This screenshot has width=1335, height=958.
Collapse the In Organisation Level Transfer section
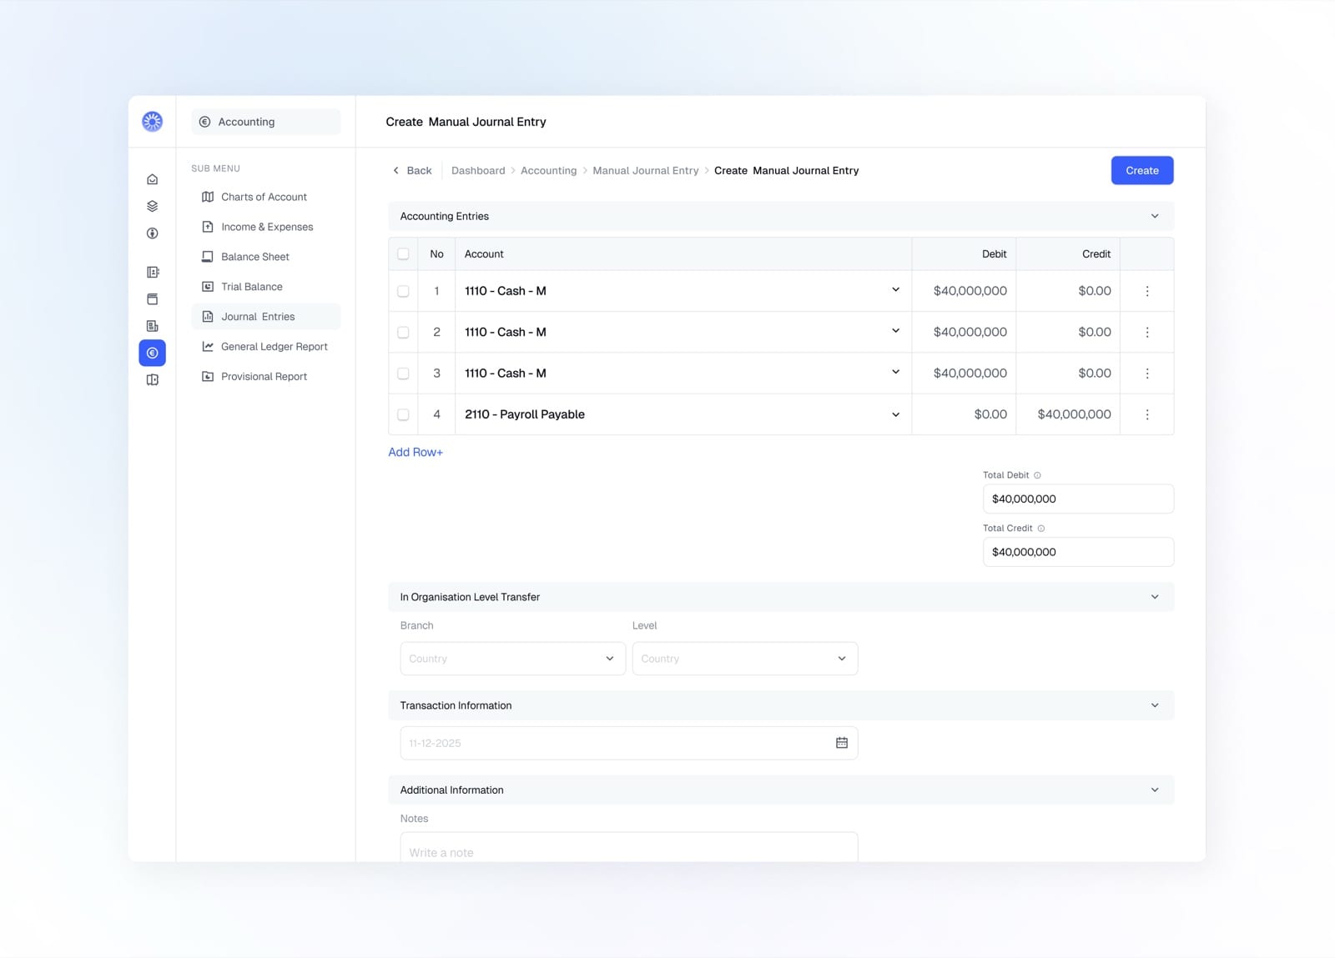1155,597
